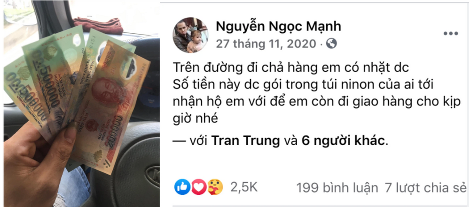Image resolution: width=470 pixels, height=207 pixels.
Task: View the 2,5K reactions count
Action: click(x=244, y=187)
